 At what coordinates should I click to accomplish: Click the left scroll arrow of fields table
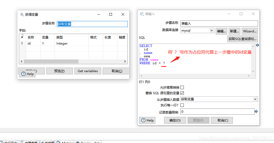22,62
